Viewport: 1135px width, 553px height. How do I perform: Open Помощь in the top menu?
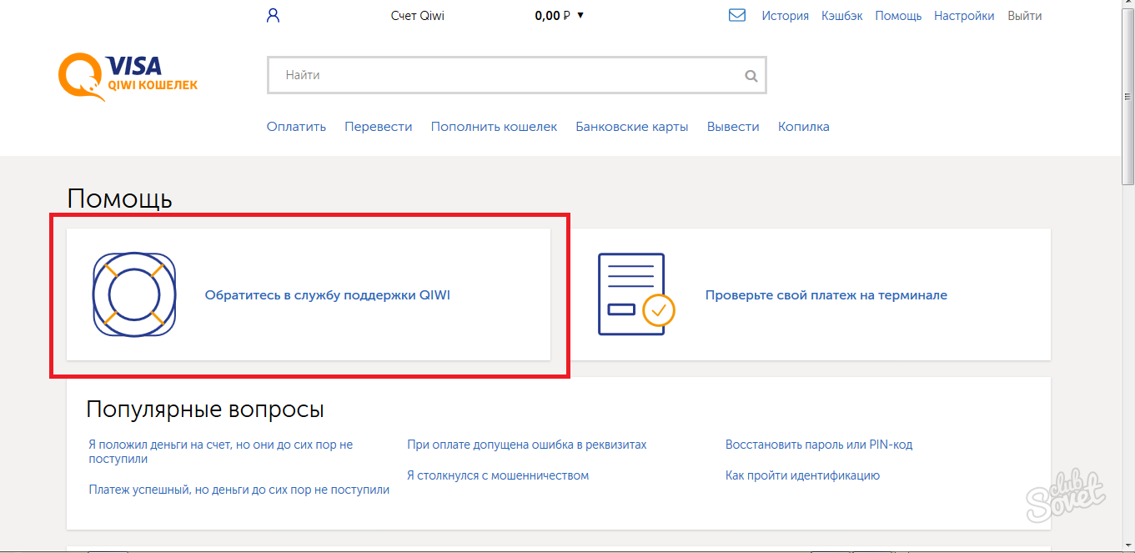(x=899, y=16)
